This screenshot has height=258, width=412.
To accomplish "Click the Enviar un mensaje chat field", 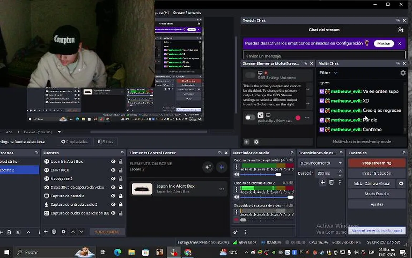I will pyautogui.click(x=324, y=56).
